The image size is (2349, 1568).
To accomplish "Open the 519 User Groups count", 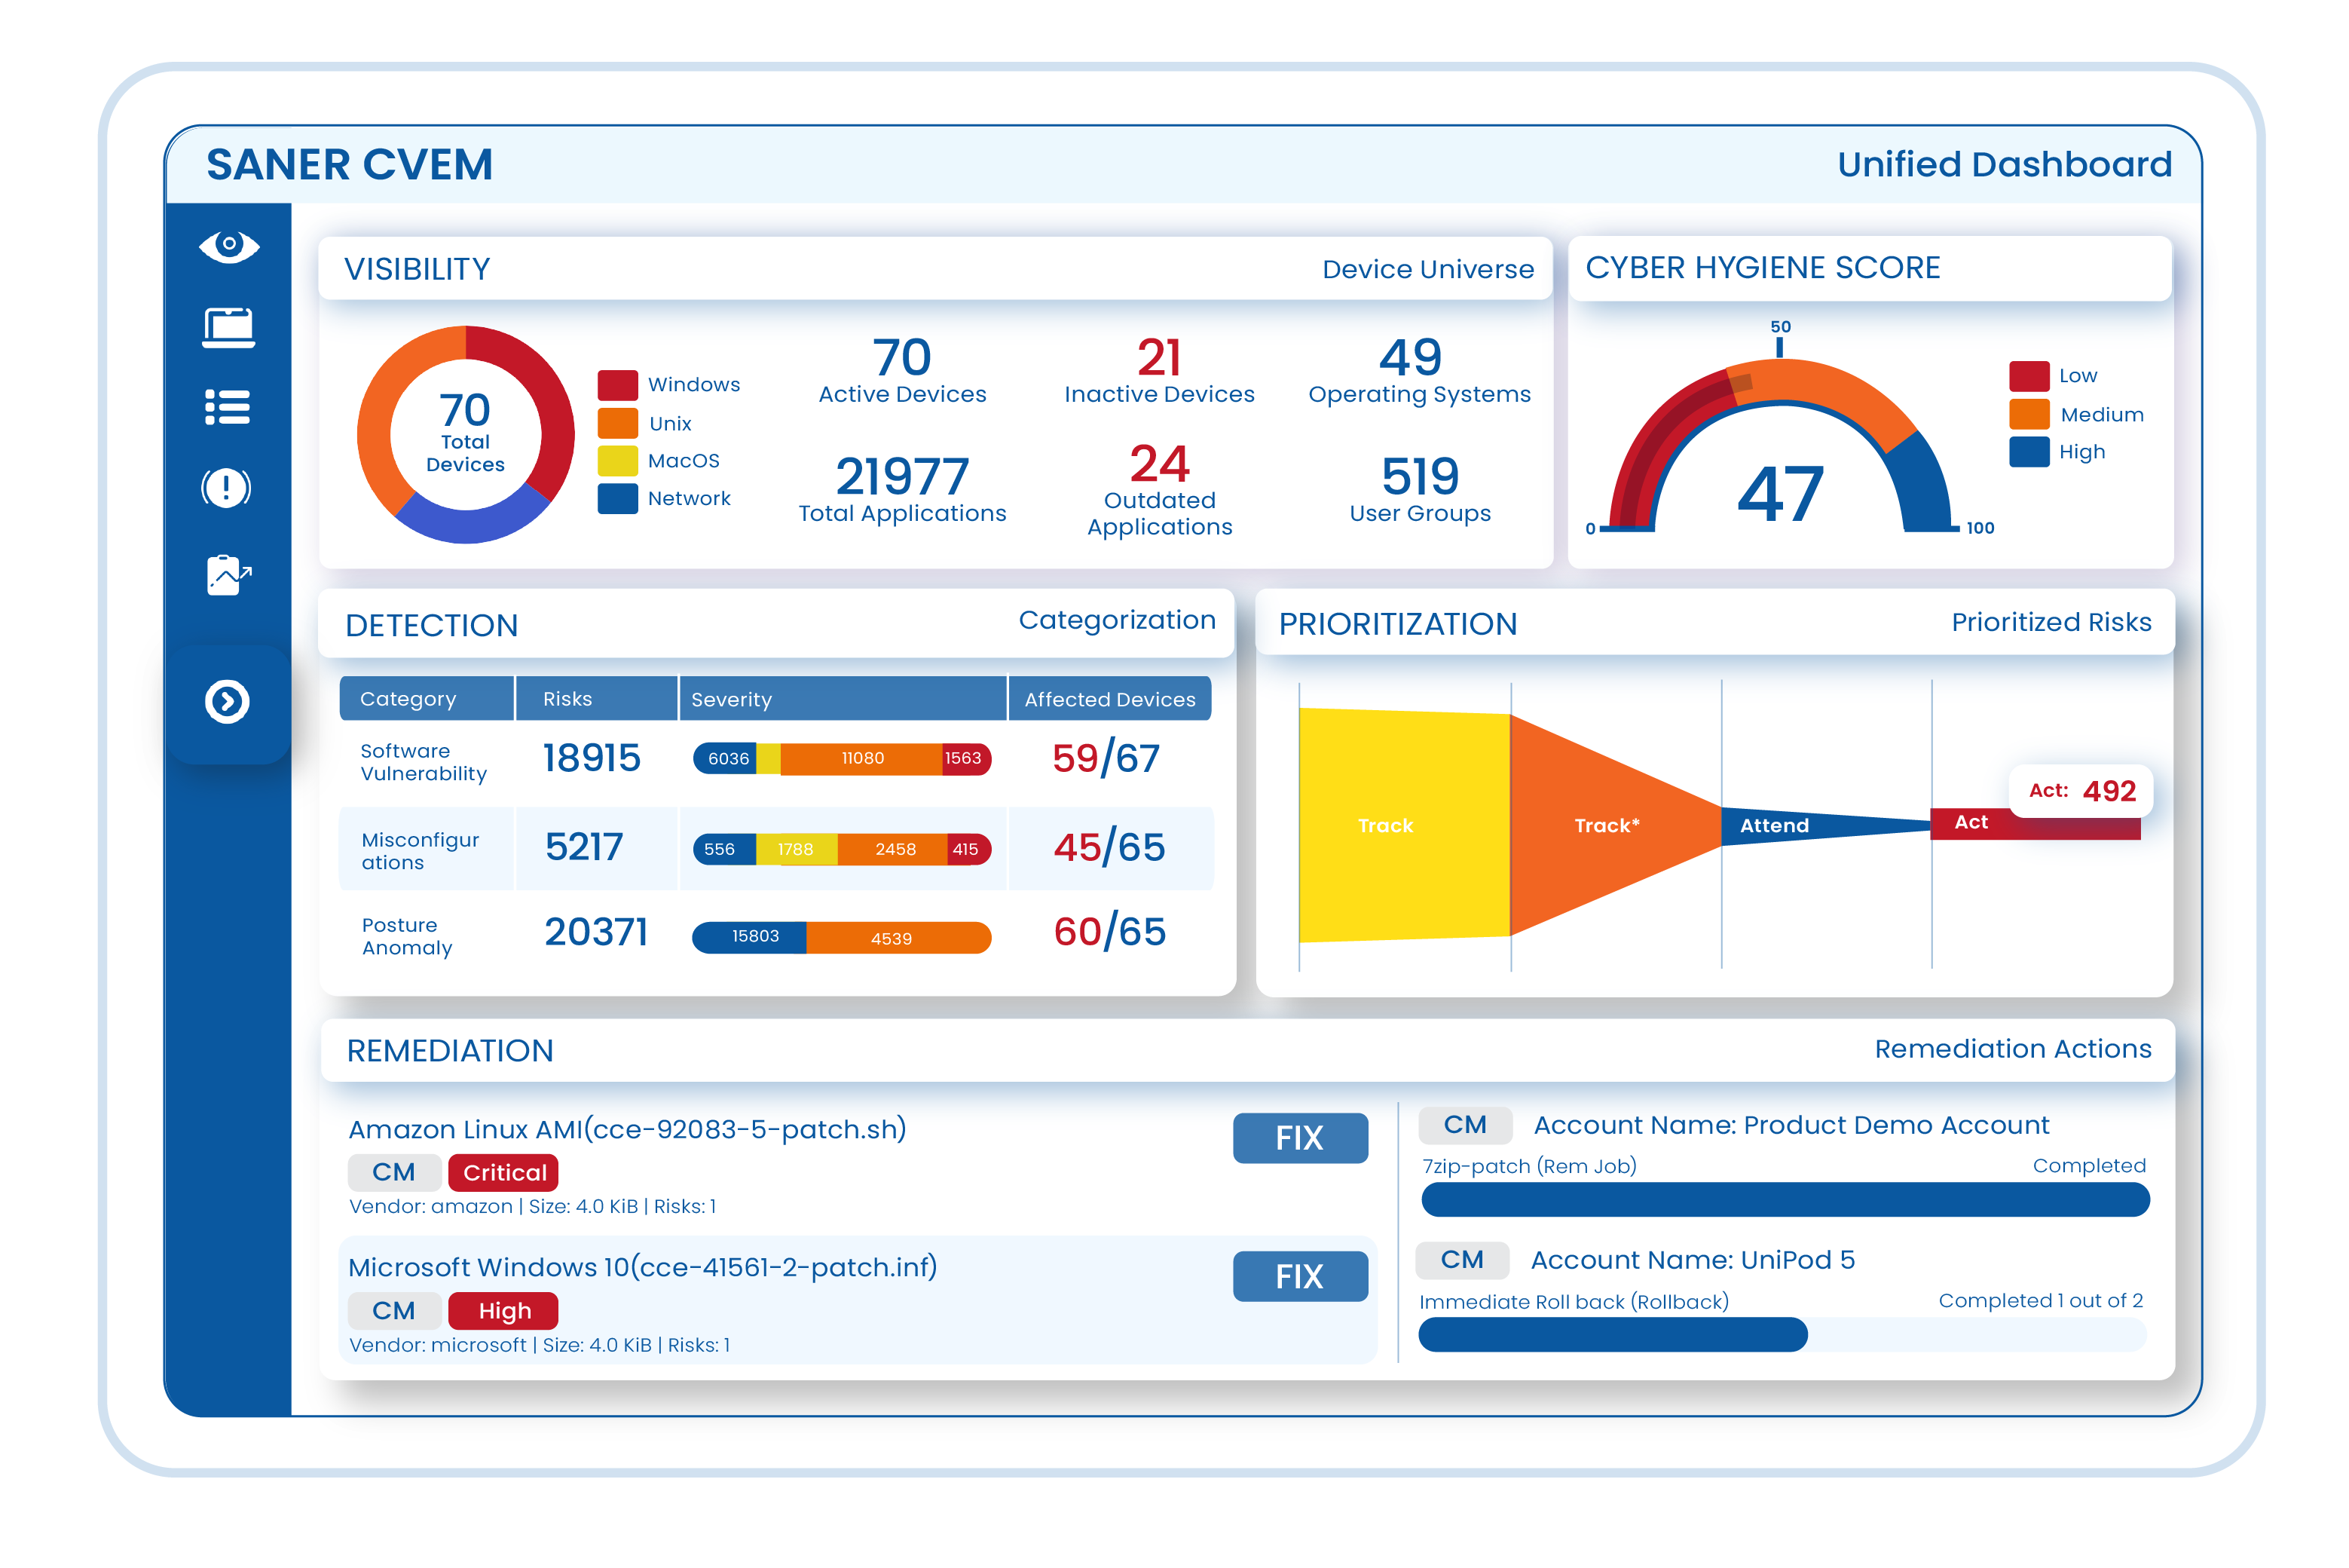I will click(1421, 489).
